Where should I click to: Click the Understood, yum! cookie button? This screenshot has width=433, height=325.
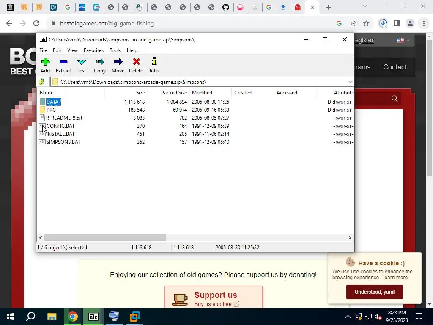coord(375,292)
